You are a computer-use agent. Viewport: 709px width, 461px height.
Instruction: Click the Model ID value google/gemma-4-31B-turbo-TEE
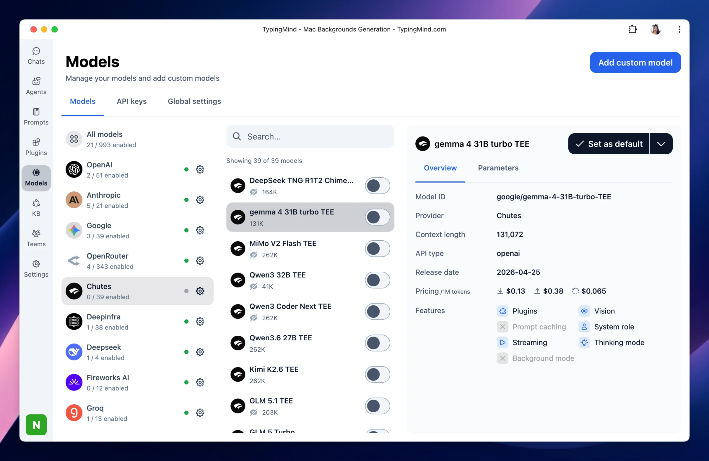click(x=554, y=197)
